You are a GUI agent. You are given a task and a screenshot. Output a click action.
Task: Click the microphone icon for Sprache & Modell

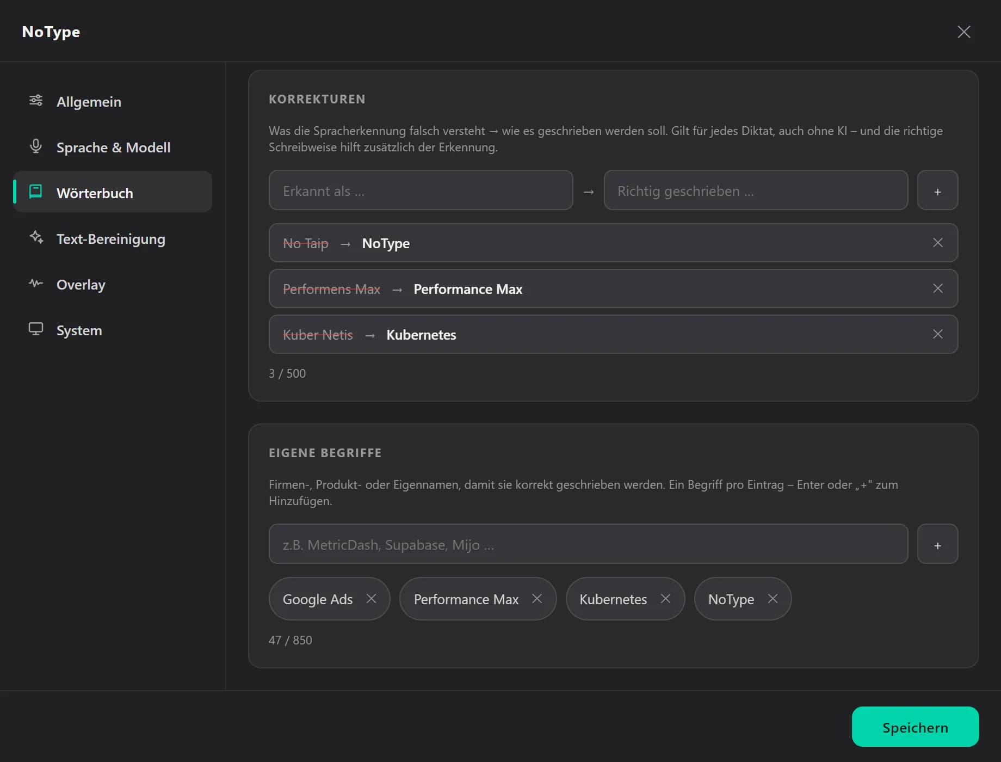[x=36, y=146]
